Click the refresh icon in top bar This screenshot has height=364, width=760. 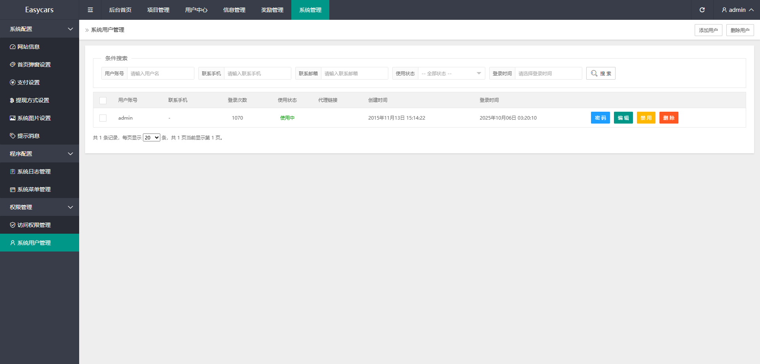click(702, 10)
